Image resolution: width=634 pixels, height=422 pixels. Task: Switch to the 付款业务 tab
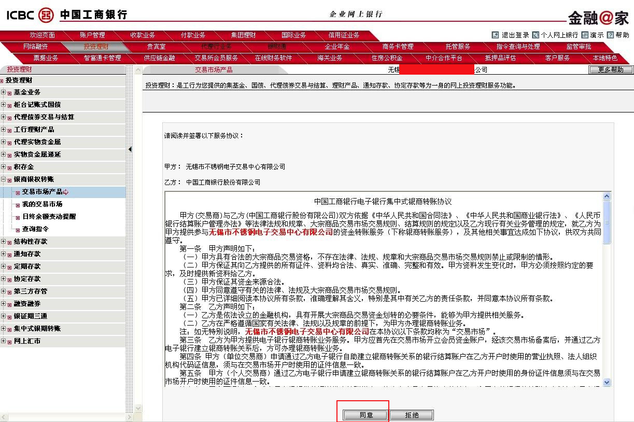193,35
